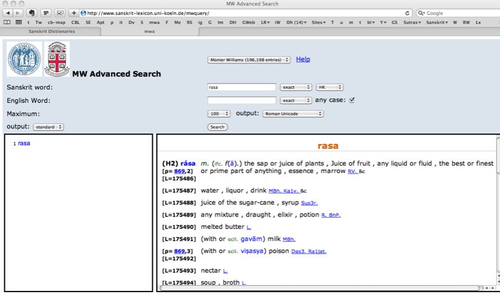This screenshot has width=500, height=302.
Task: Focus the Sanskrit word input field
Action: click(241, 87)
